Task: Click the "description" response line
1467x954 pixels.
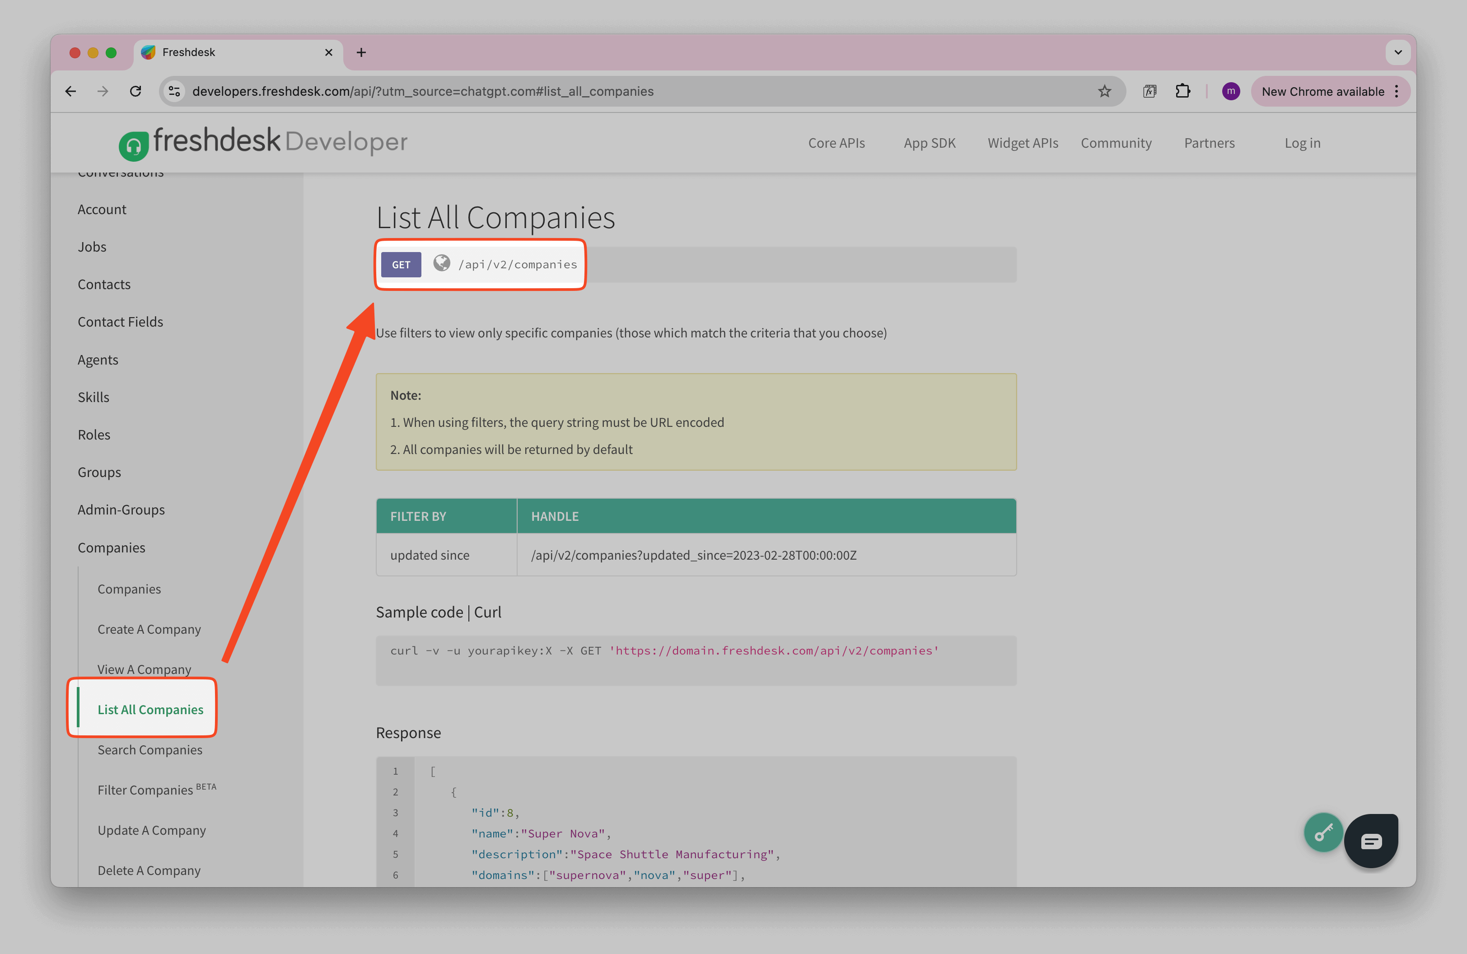Action: tap(625, 854)
